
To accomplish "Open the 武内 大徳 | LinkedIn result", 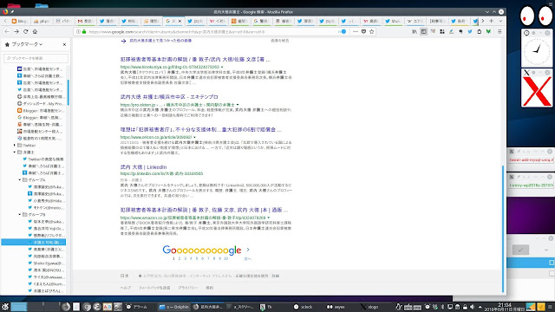I will pos(143,167).
